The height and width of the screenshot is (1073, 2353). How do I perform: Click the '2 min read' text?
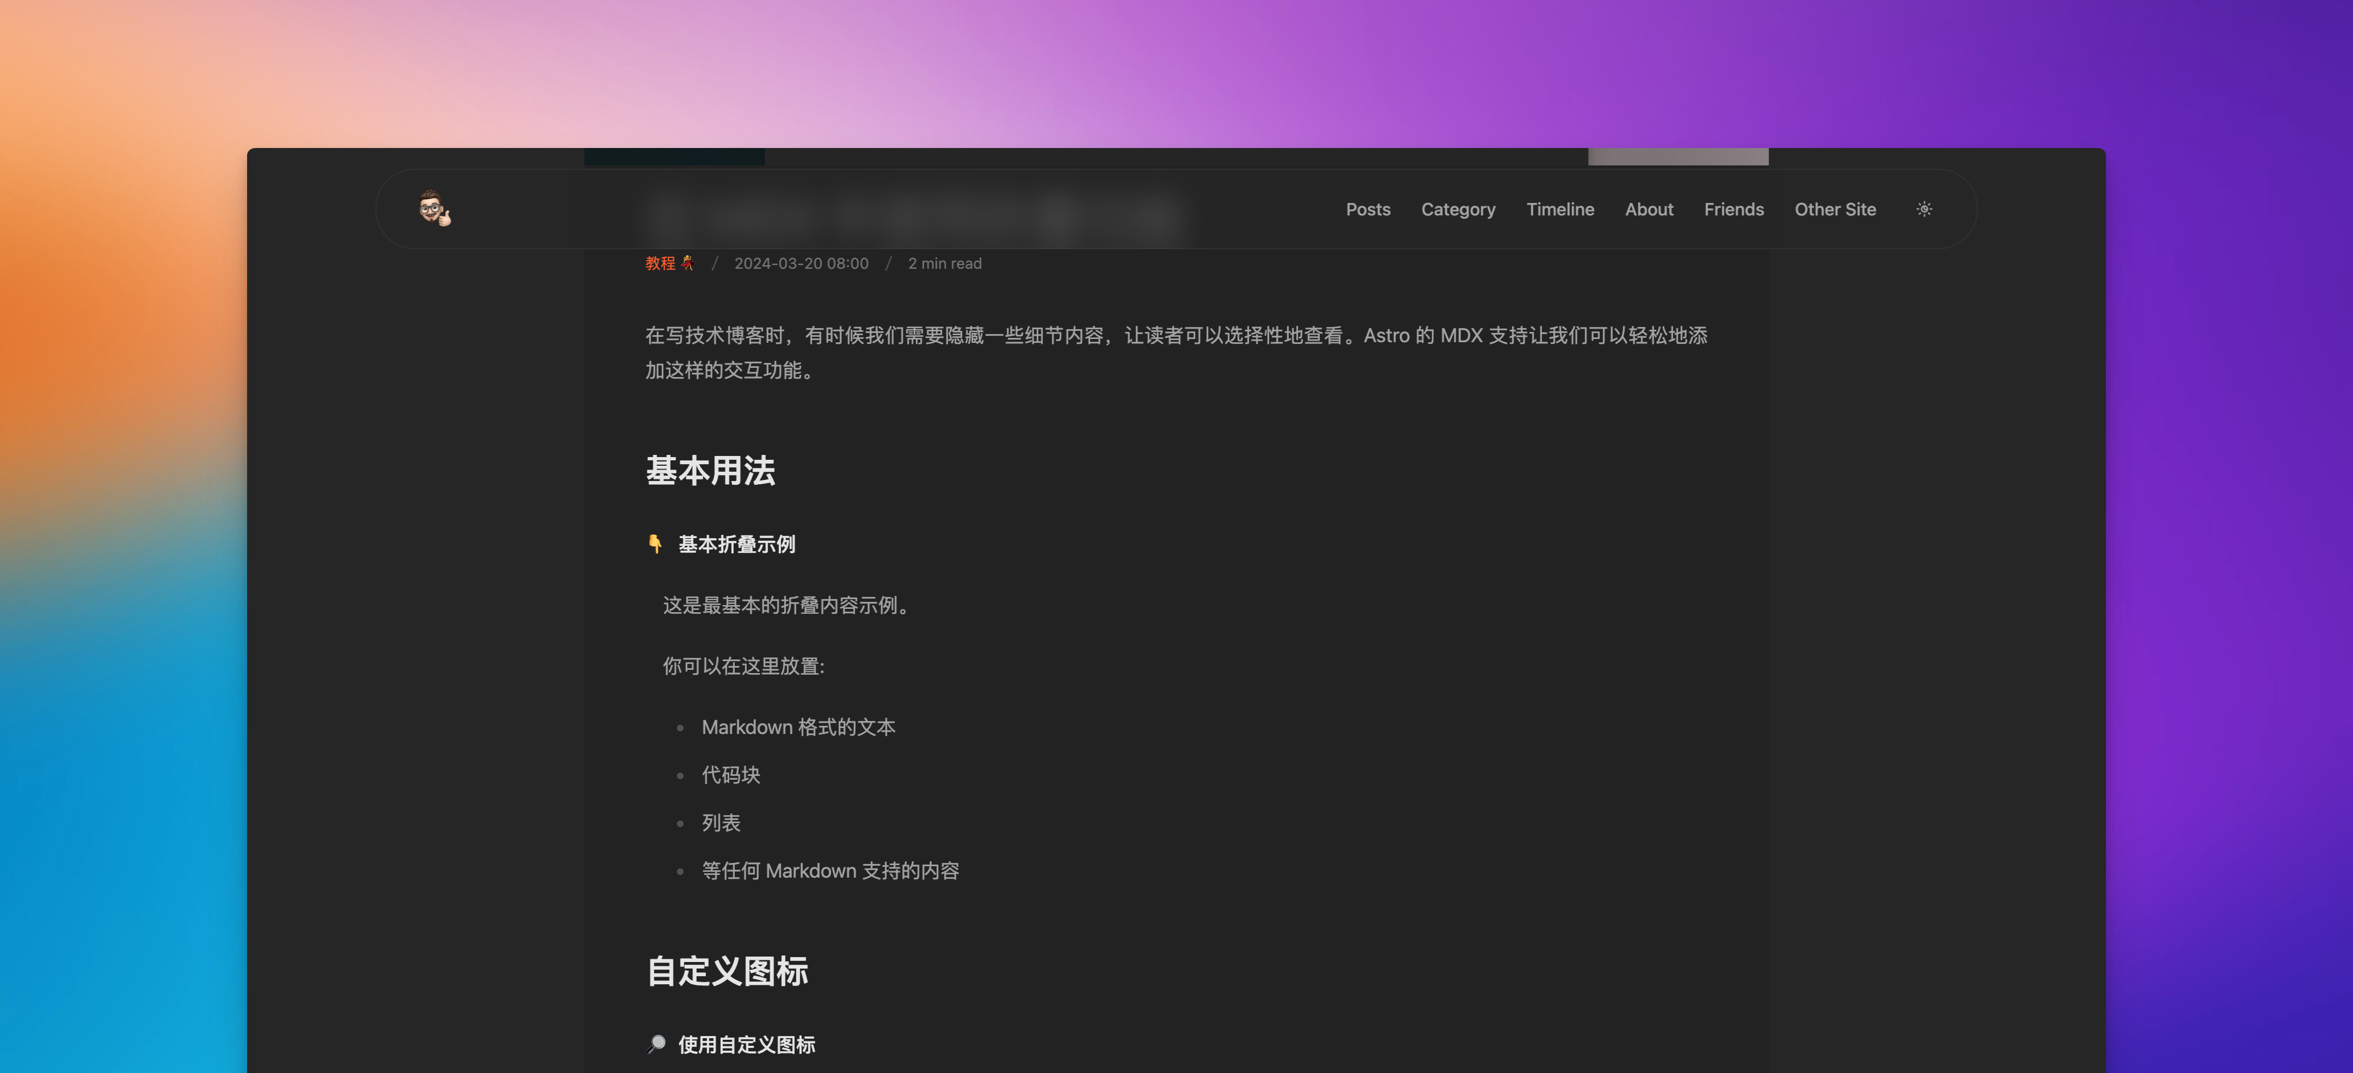[x=944, y=263]
